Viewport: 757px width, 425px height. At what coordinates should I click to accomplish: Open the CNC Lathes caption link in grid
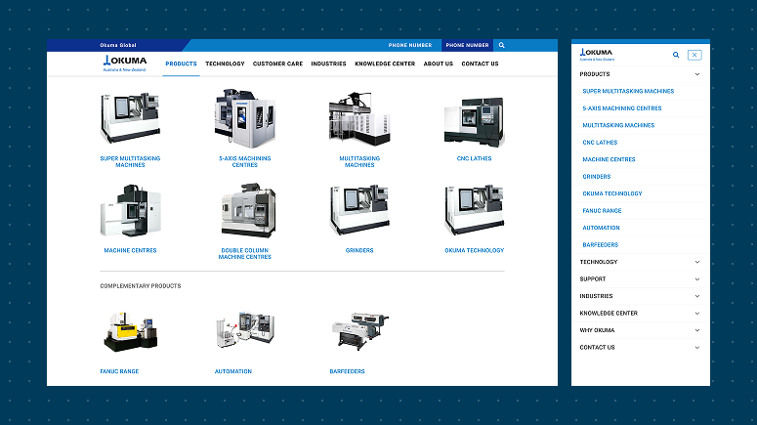point(474,158)
